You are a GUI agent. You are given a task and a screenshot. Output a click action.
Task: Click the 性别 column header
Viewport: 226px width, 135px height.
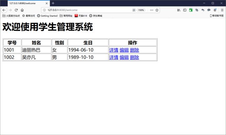point(59,42)
